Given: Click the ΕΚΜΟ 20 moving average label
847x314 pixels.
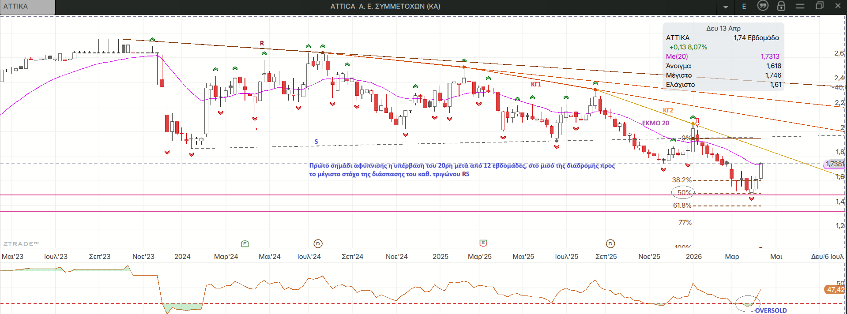Looking at the screenshot, I should click(655, 123).
